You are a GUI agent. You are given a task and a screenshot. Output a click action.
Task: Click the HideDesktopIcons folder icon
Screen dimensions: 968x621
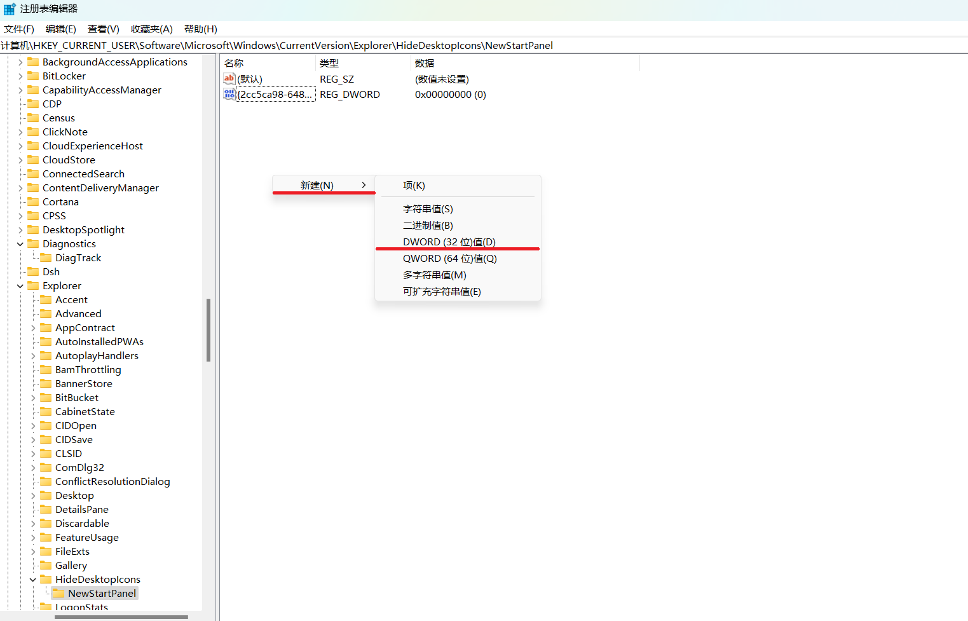pos(46,579)
